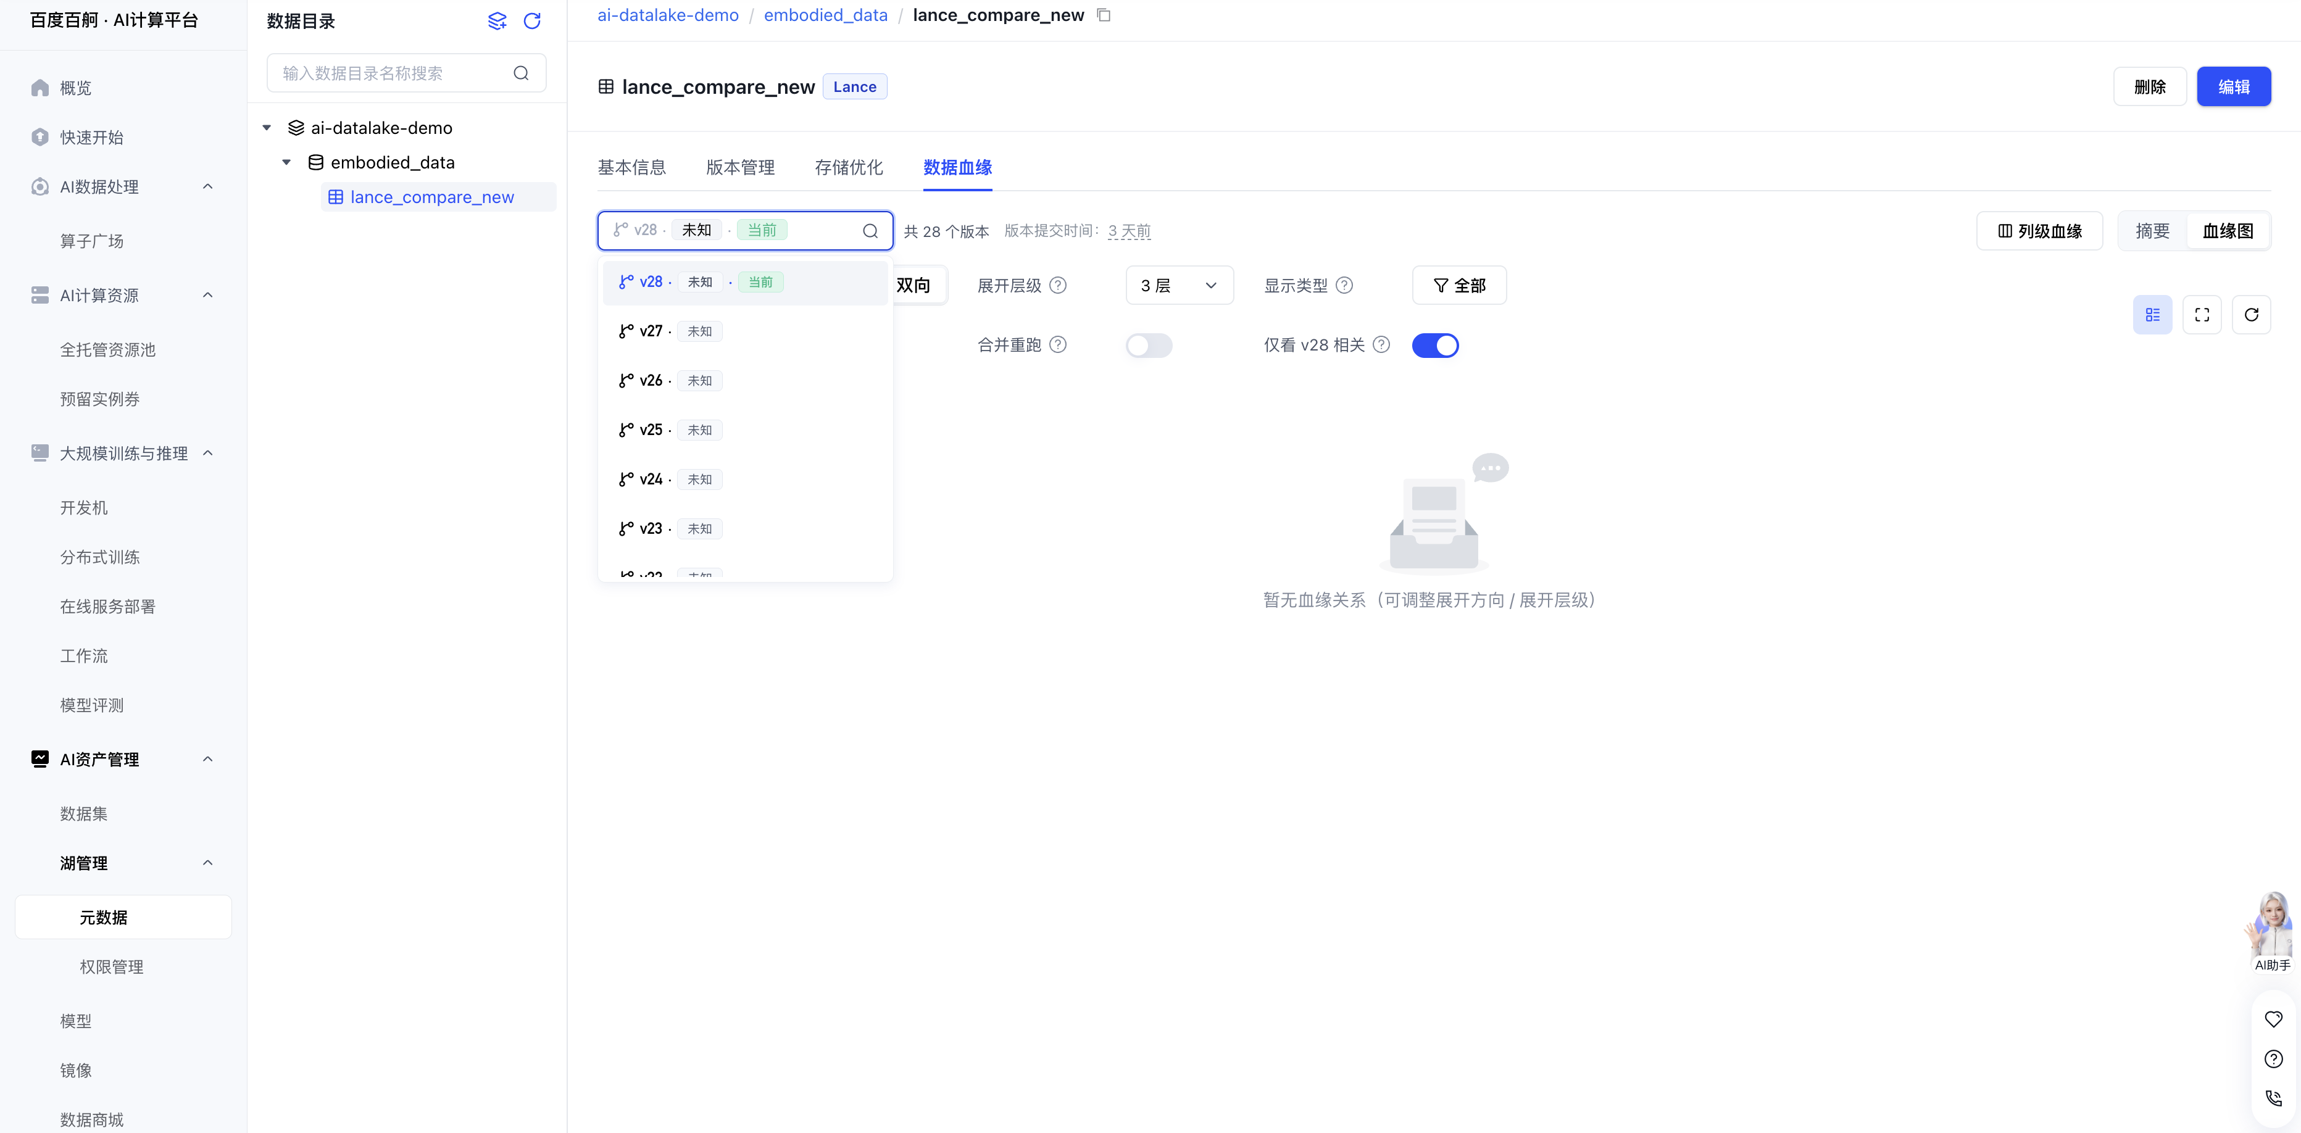Switch to 摘要 view

[x=2153, y=231]
